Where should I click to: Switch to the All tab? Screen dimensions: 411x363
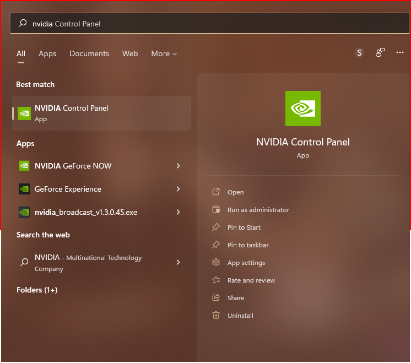click(21, 54)
